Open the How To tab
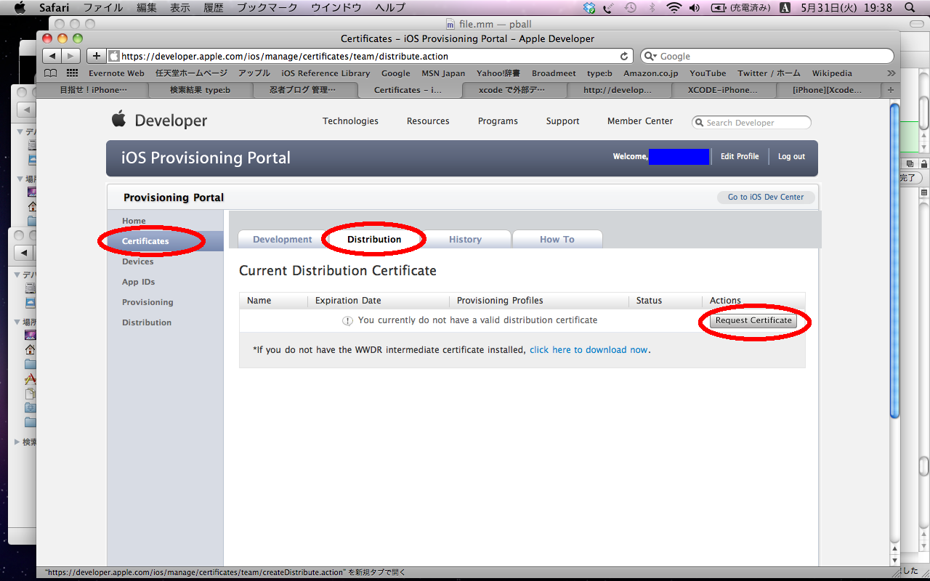Screen dimensions: 930x581 (557, 240)
